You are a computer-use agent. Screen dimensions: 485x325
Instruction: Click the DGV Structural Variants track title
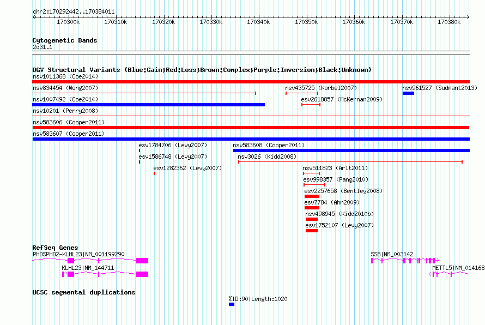(x=202, y=70)
